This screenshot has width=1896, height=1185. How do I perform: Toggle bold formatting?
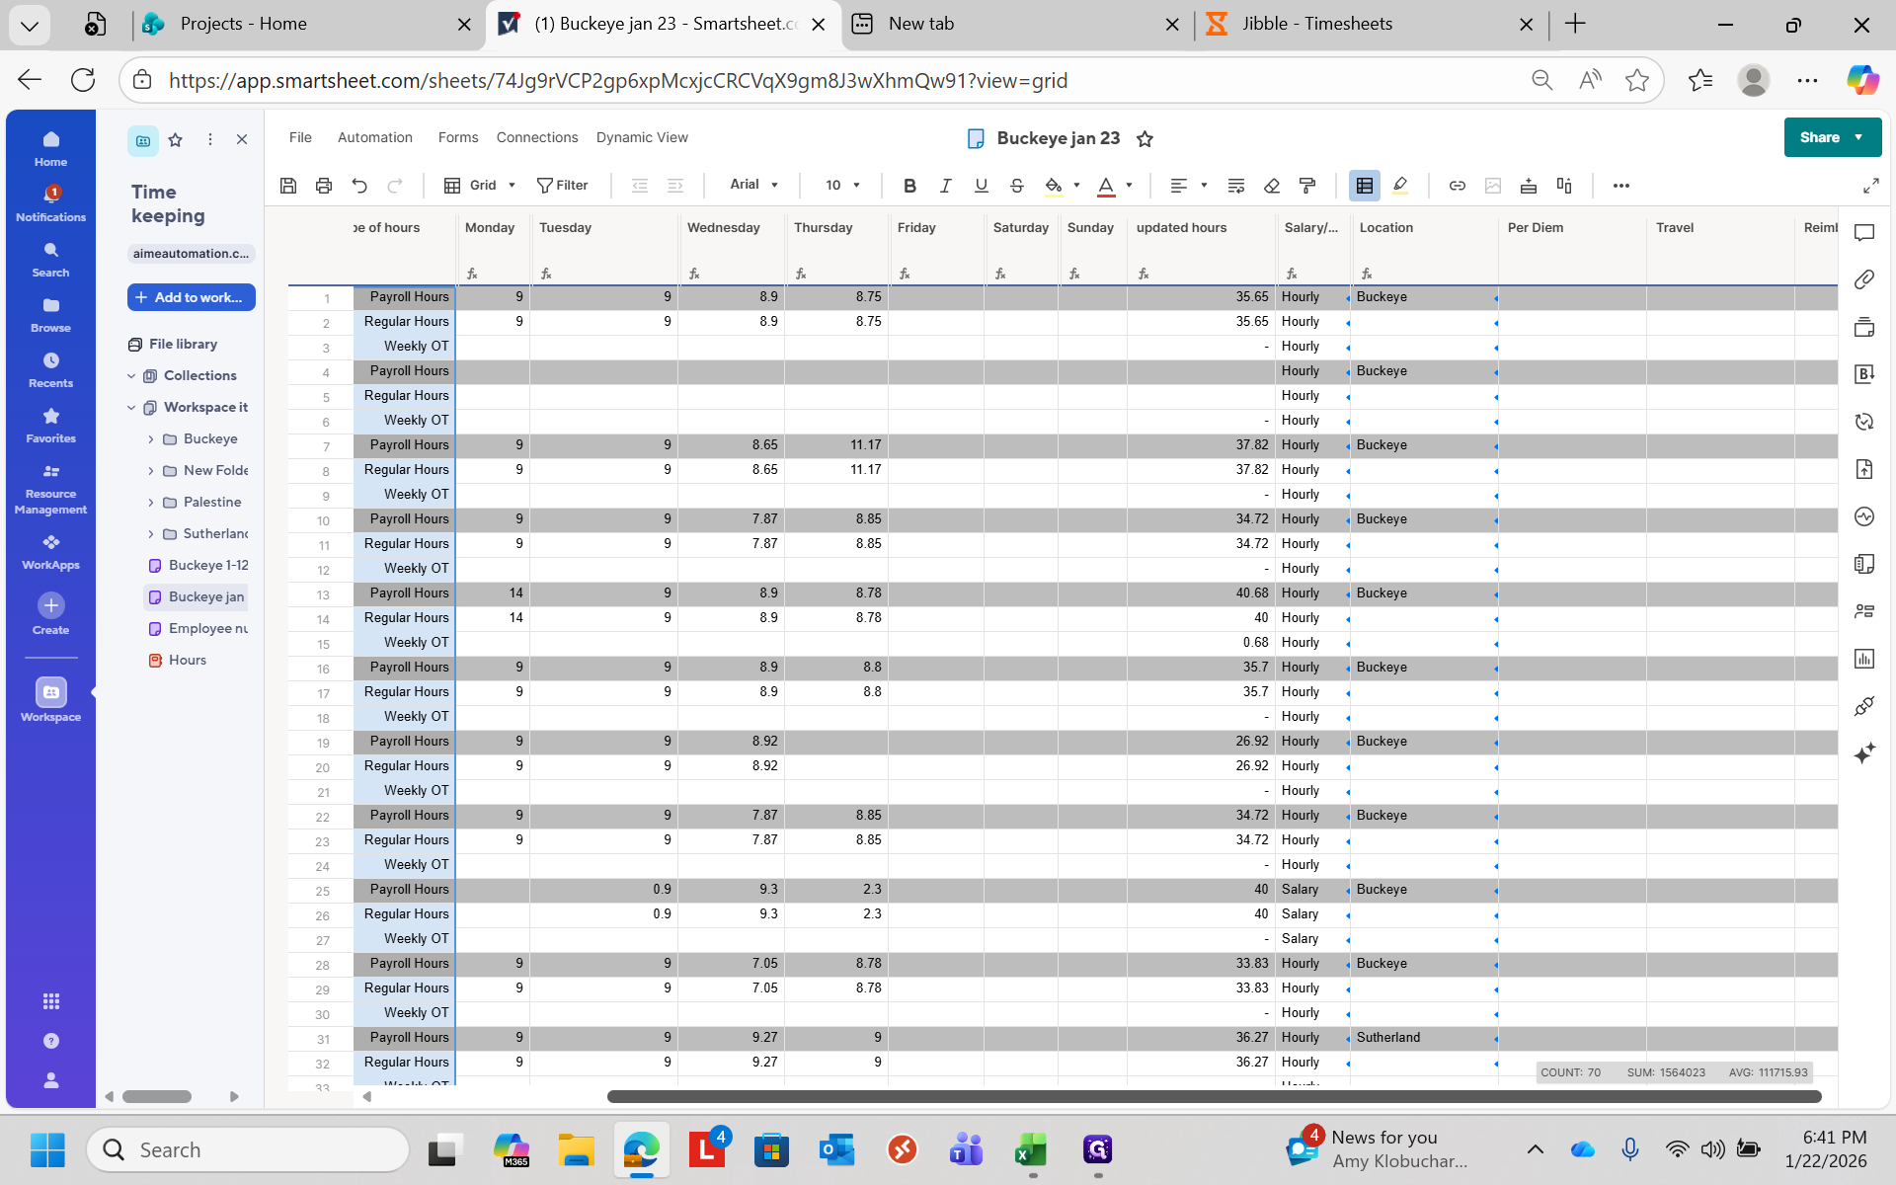pos(909,186)
